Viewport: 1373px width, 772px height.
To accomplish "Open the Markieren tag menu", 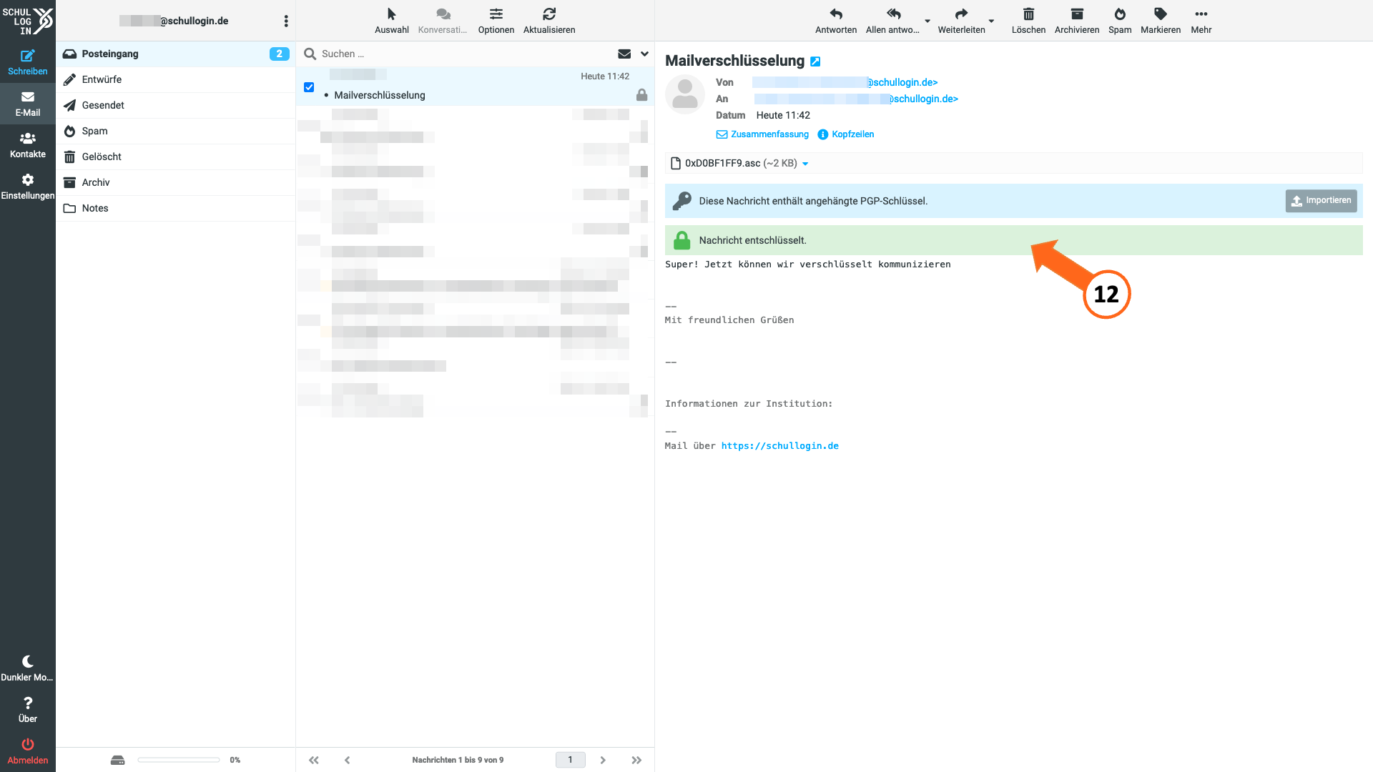I will click(1161, 21).
